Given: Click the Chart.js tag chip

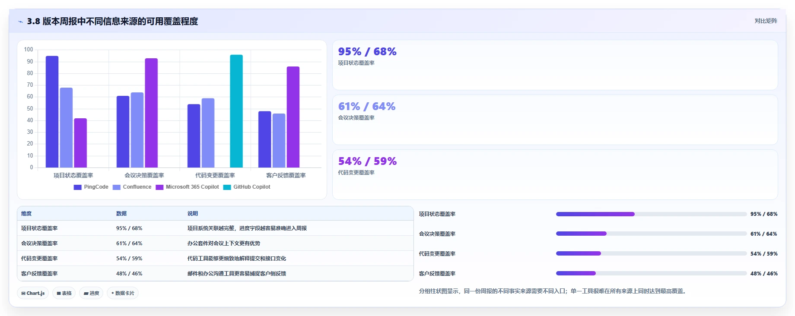Looking at the screenshot, I should click(33, 293).
